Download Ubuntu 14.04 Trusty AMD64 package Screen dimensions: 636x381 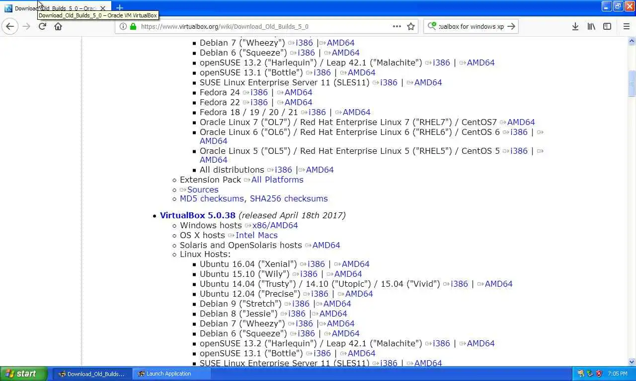pos(498,284)
